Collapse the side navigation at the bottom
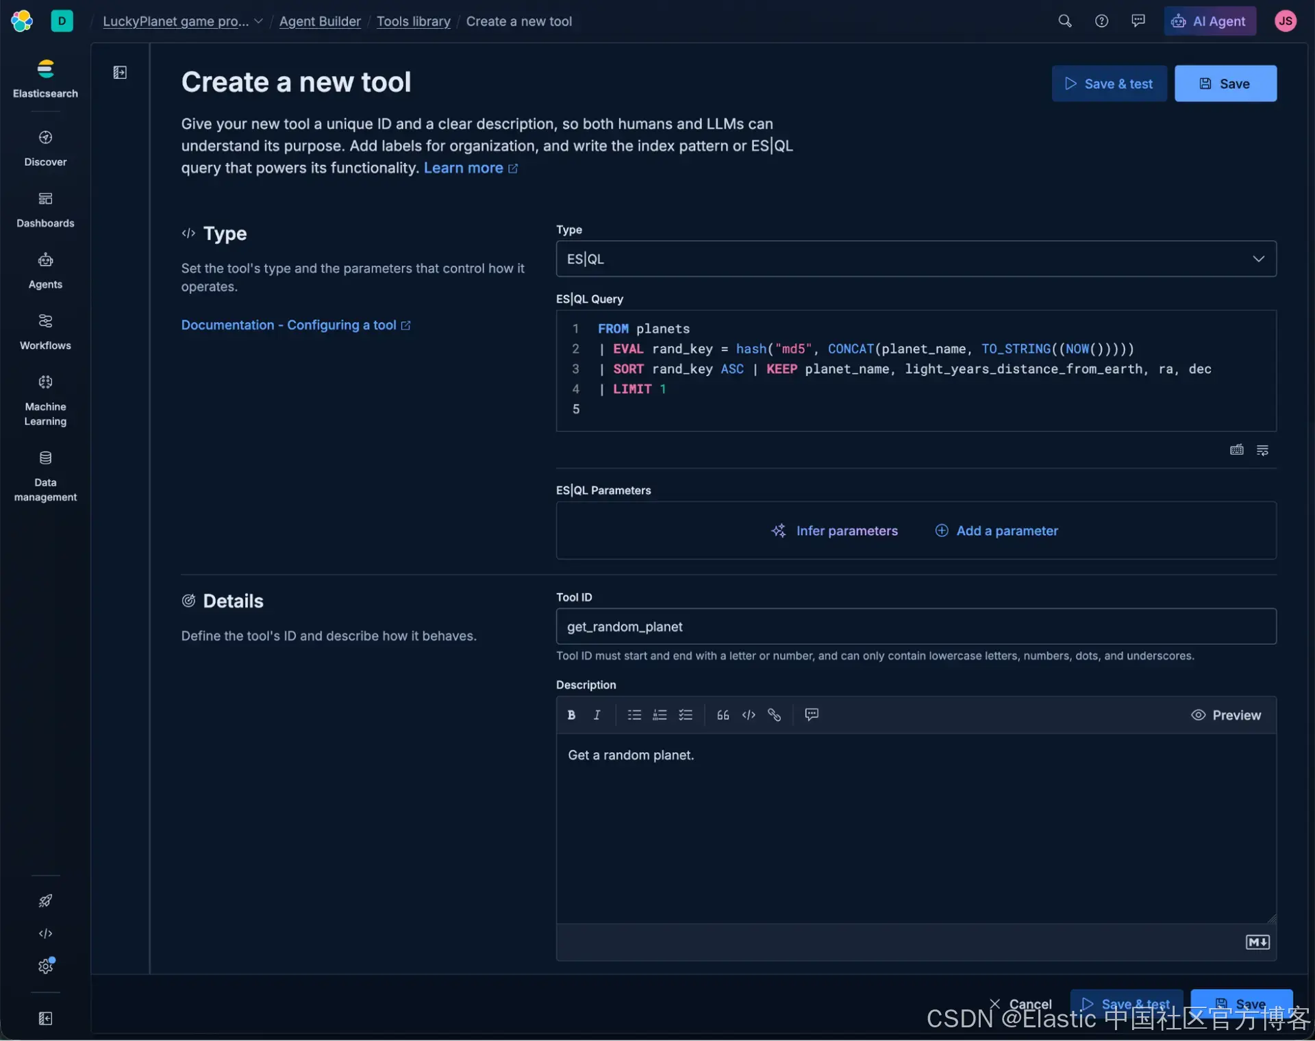The width and height of the screenshot is (1315, 1041). tap(45, 1018)
